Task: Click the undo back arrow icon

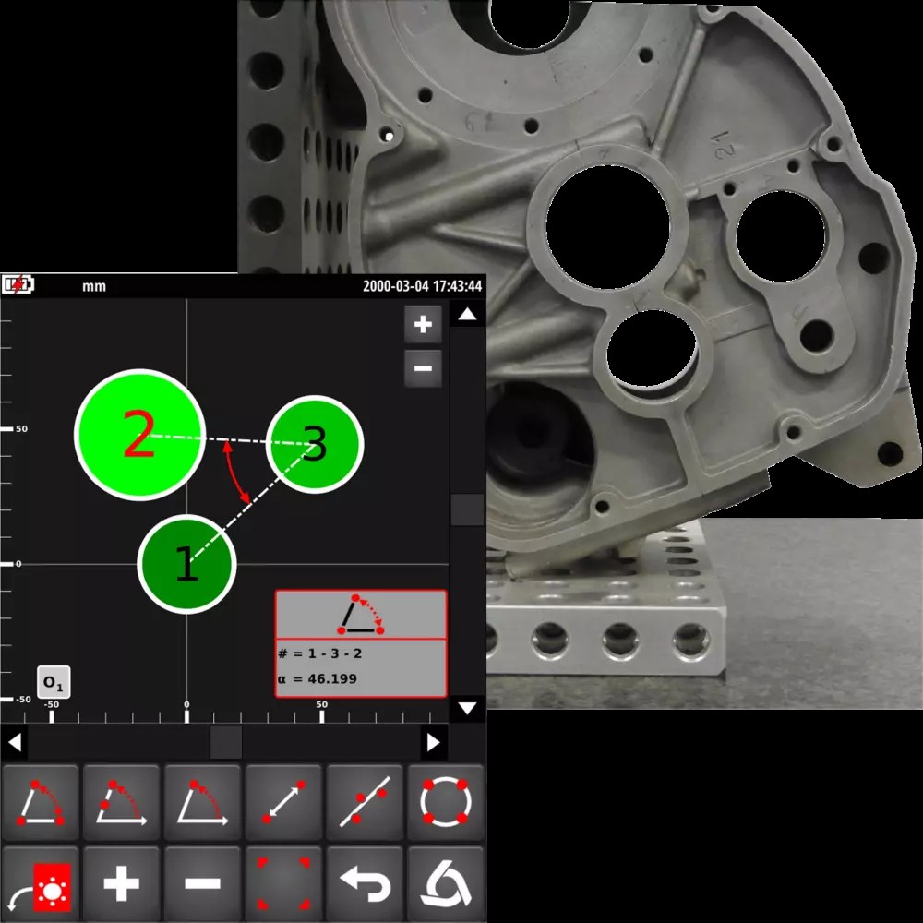Action: click(x=365, y=884)
